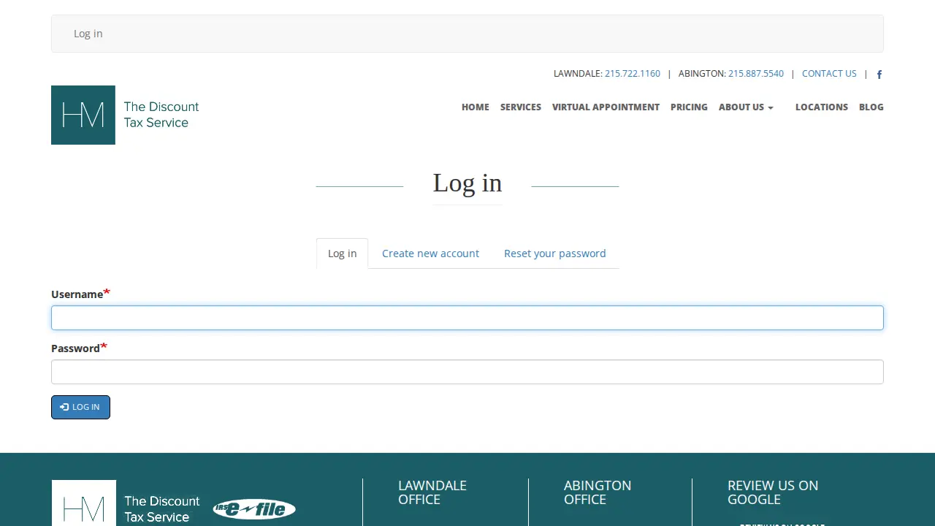Call Abington number 215.887.5540

(x=756, y=74)
